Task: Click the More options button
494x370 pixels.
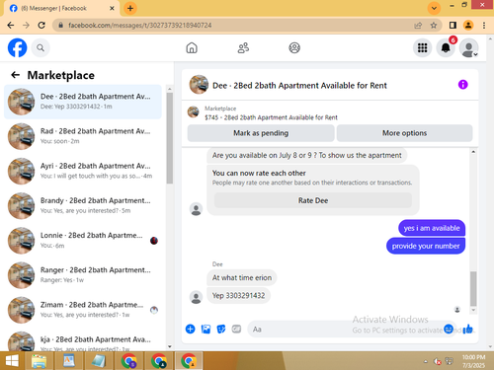Action: pyautogui.click(x=404, y=133)
